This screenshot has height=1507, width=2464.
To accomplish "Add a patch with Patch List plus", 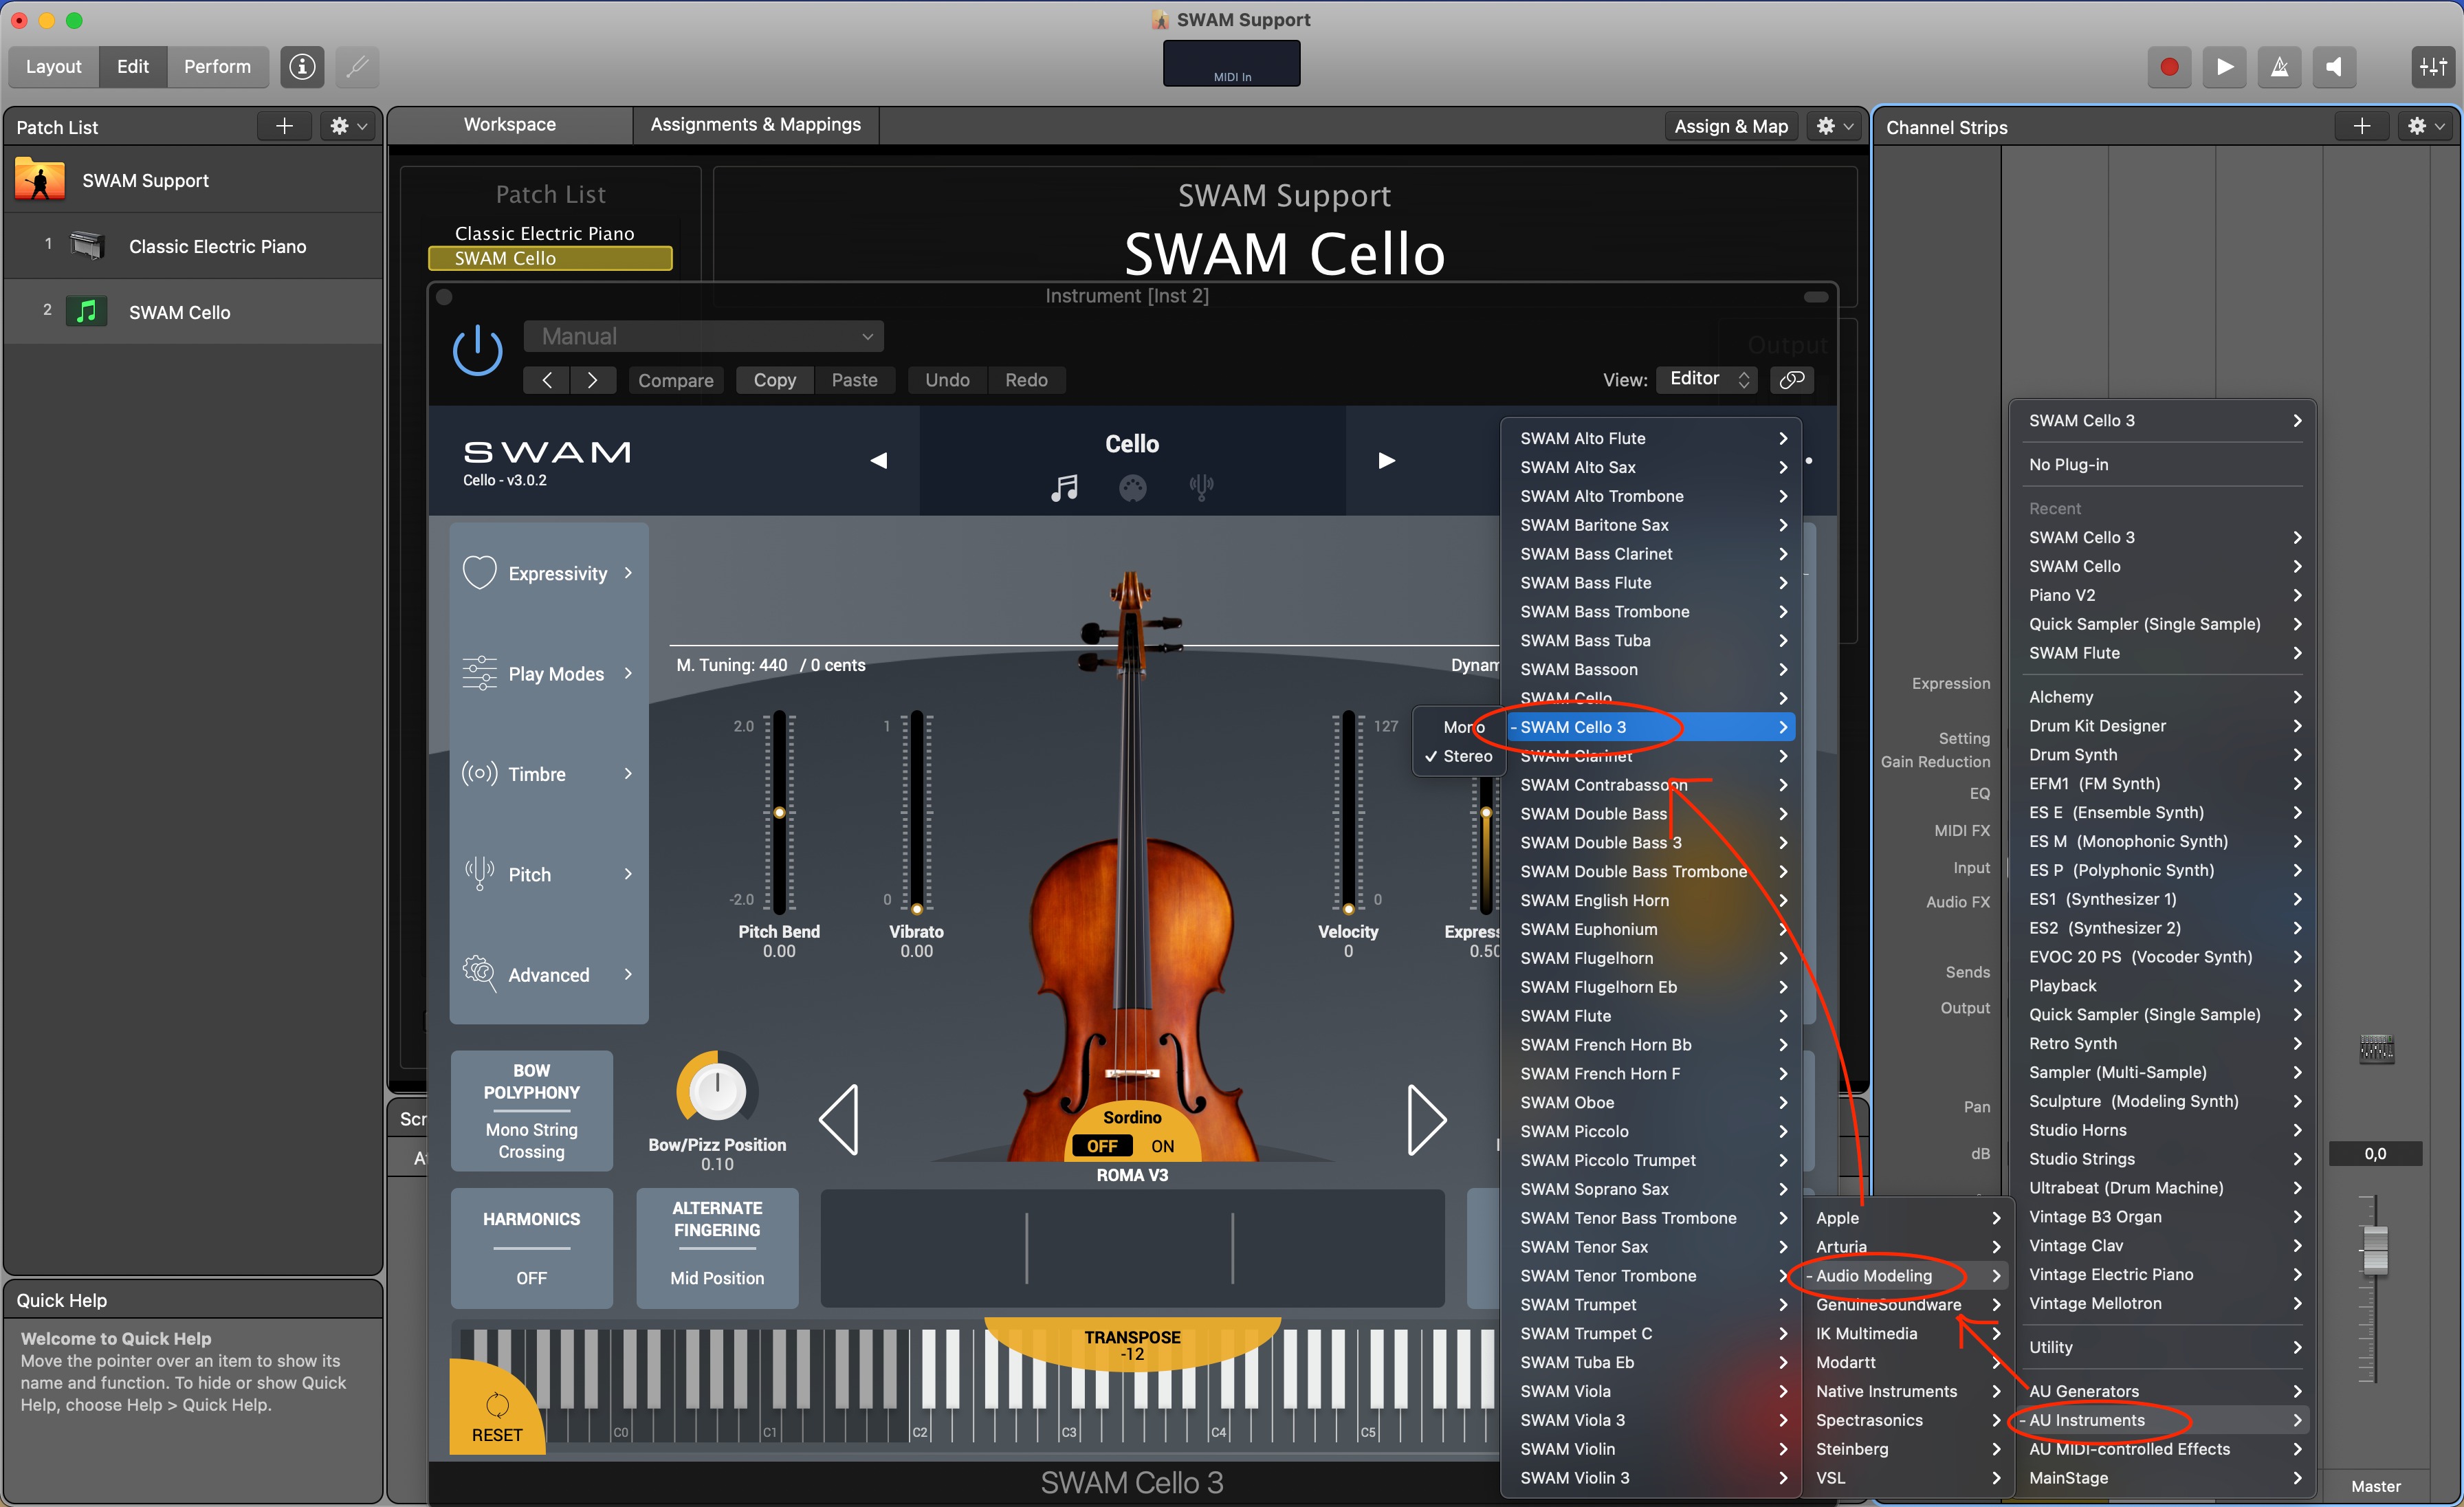I will [x=284, y=126].
